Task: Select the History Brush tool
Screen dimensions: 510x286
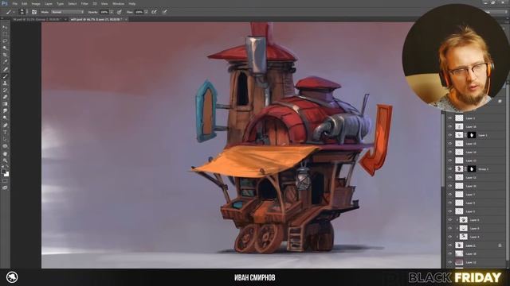Action: click(x=5, y=90)
